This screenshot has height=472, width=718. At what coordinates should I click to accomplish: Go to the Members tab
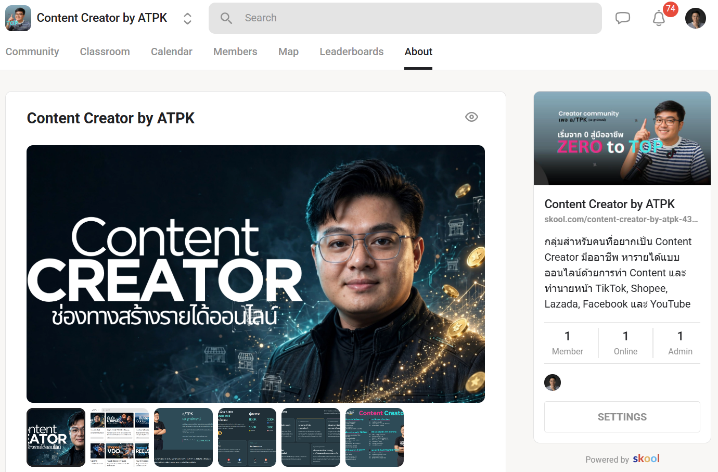tap(235, 52)
